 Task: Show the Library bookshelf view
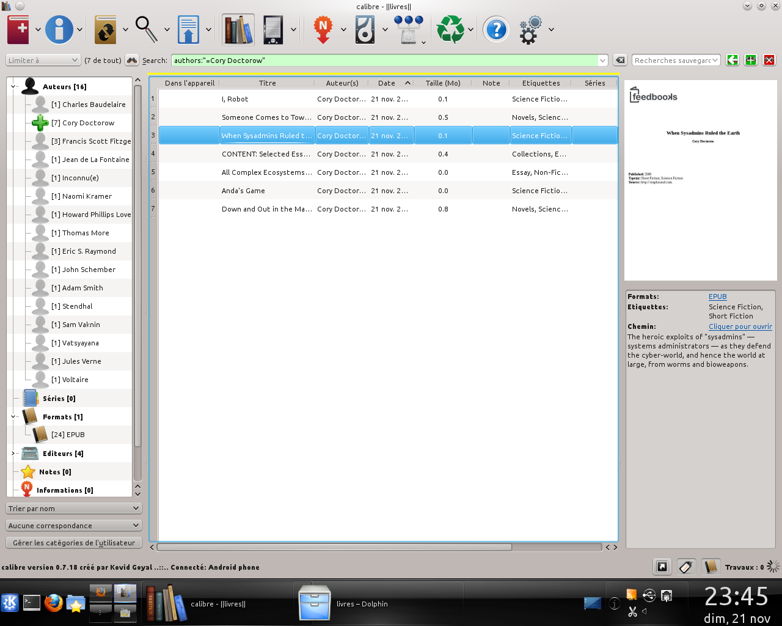tap(238, 29)
